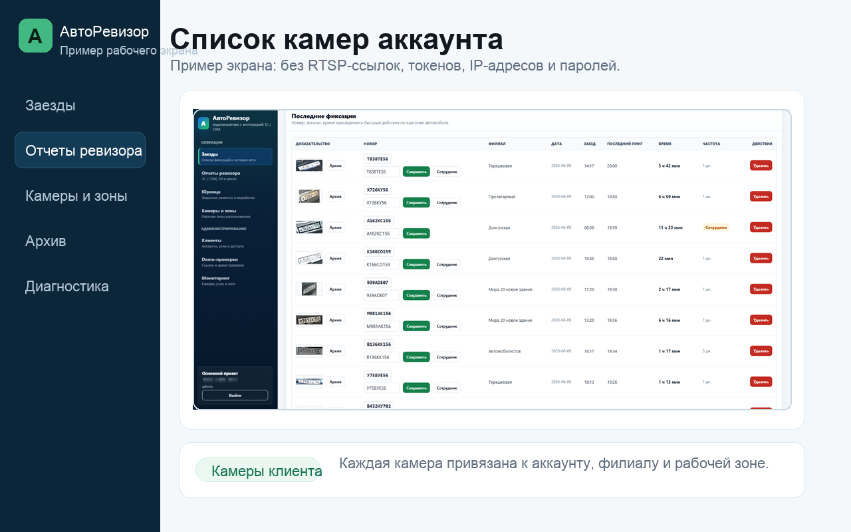
Task: Open plate photo thumbnail for K166CO159
Action: click(x=309, y=258)
